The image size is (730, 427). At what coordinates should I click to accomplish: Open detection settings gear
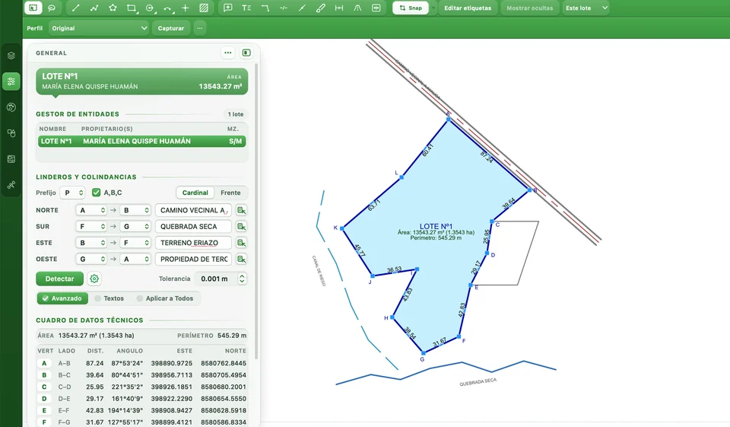(x=94, y=279)
